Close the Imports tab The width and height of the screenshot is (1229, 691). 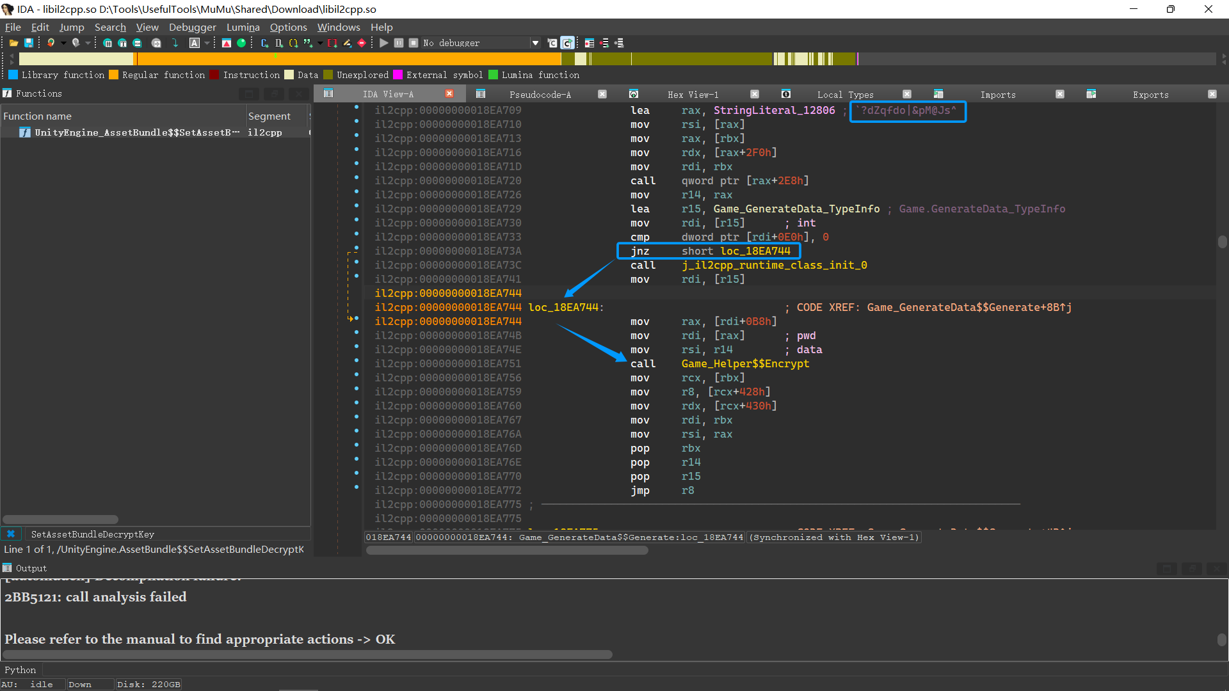(x=1060, y=94)
